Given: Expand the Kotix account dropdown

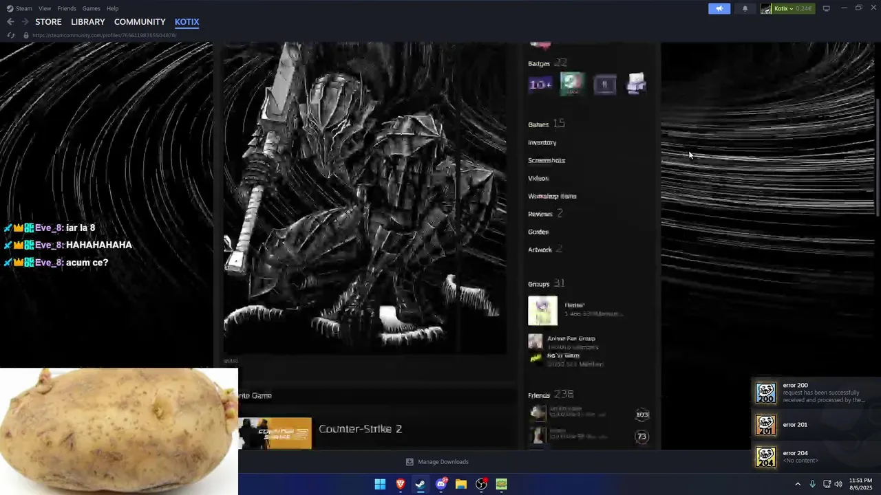Looking at the screenshot, I should (x=784, y=8).
